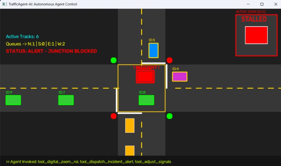The height and width of the screenshot is (166, 281).
Task: Select the green vehicle labeled ID:7
Action: 66,100
